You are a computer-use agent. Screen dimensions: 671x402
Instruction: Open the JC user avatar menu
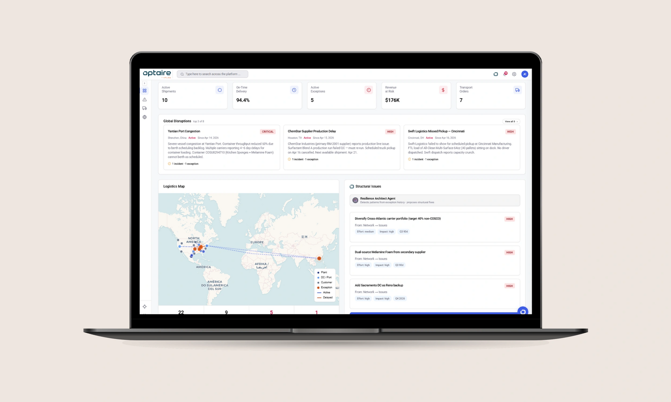tap(525, 74)
